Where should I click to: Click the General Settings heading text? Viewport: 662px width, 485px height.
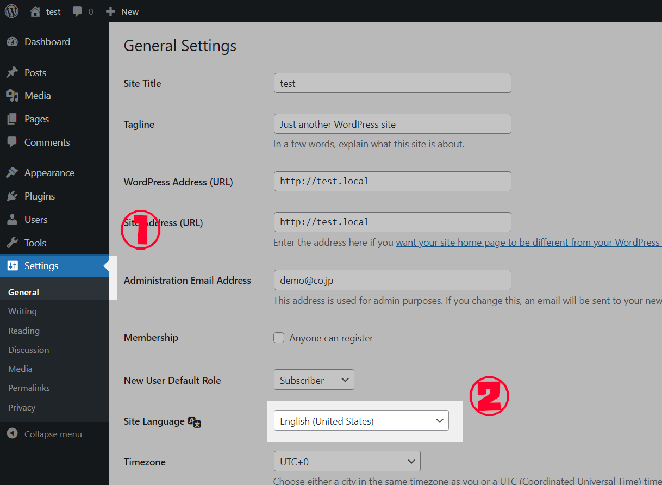coord(180,46)
